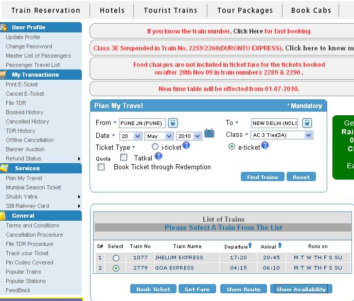This screenshot has width=354, height=301.
Task: Open station picker icon next to From field
Action: [173, 123]
